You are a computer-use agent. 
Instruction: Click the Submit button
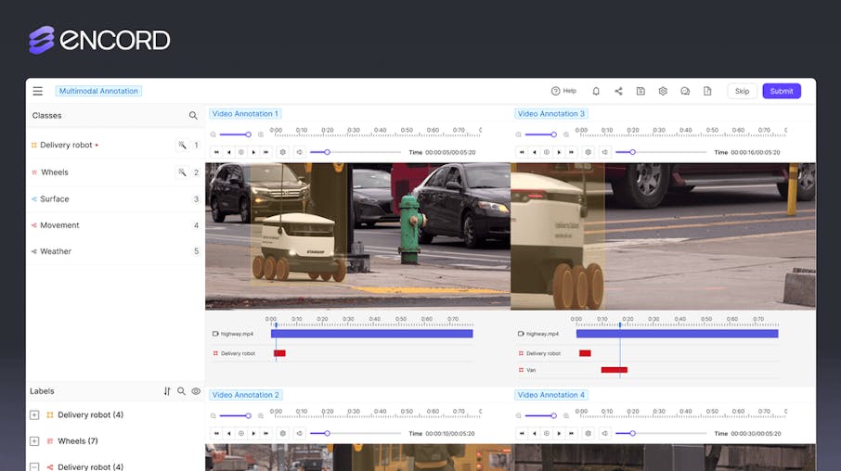point(782,91)
